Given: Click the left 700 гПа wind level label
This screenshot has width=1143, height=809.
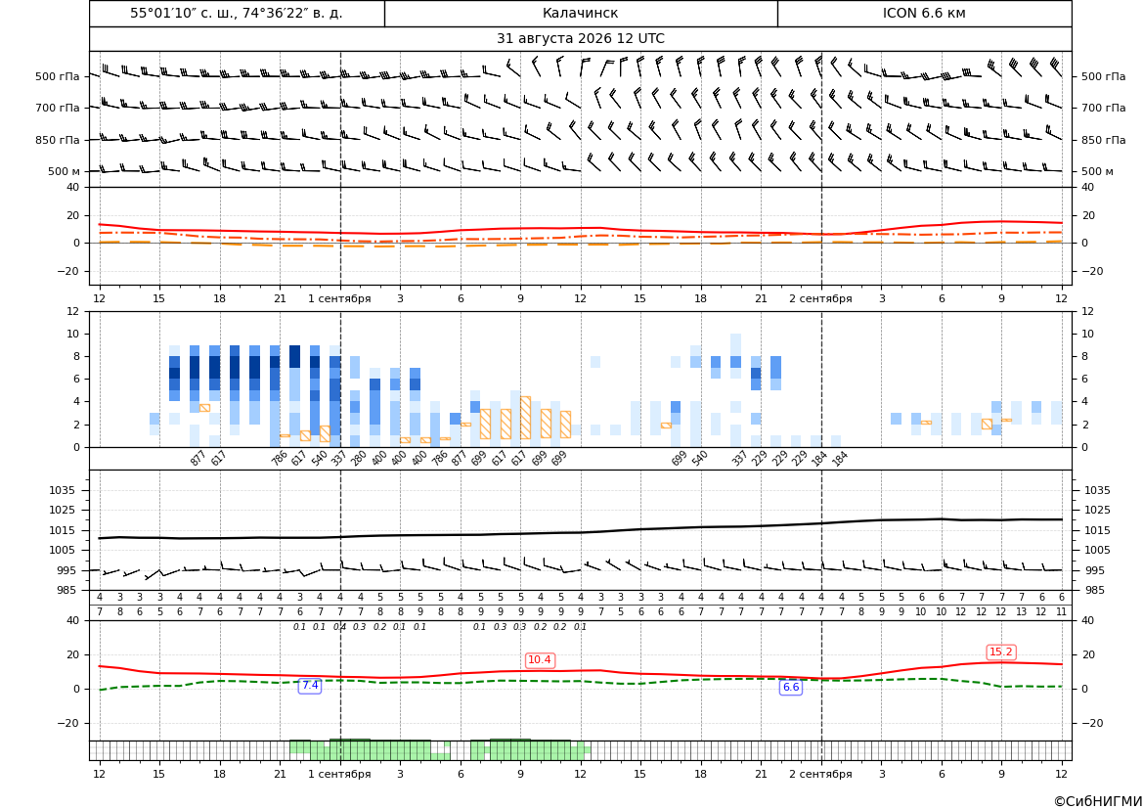Looking at the screenshot, I should (x=57, y=108).
